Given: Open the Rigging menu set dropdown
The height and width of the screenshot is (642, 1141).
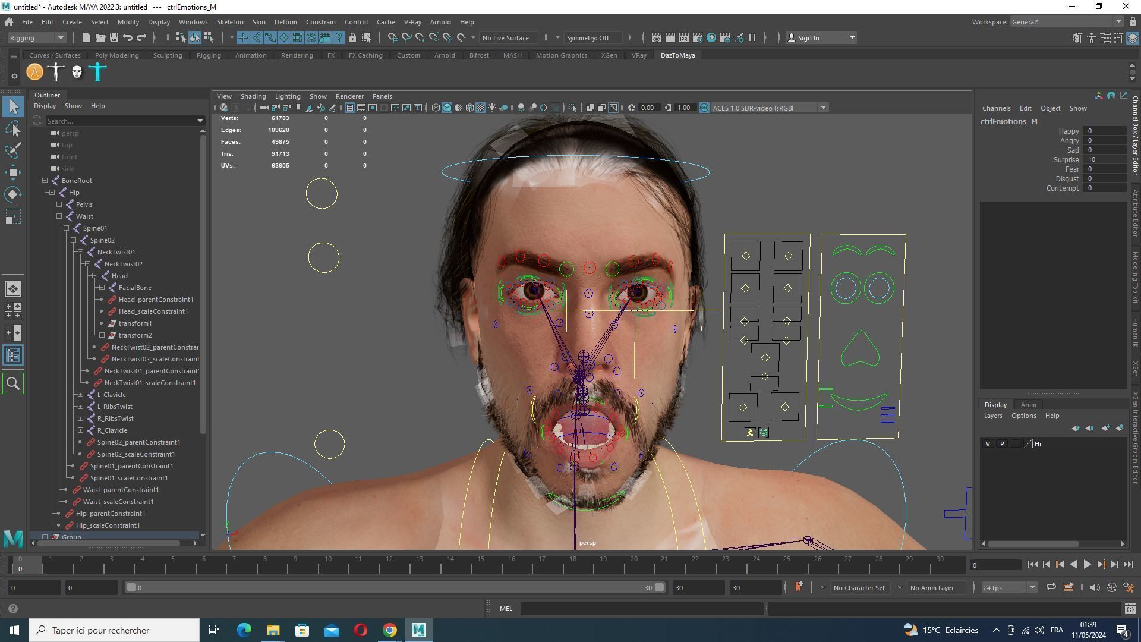Looking at the screenshot, I should pos(37,38).
